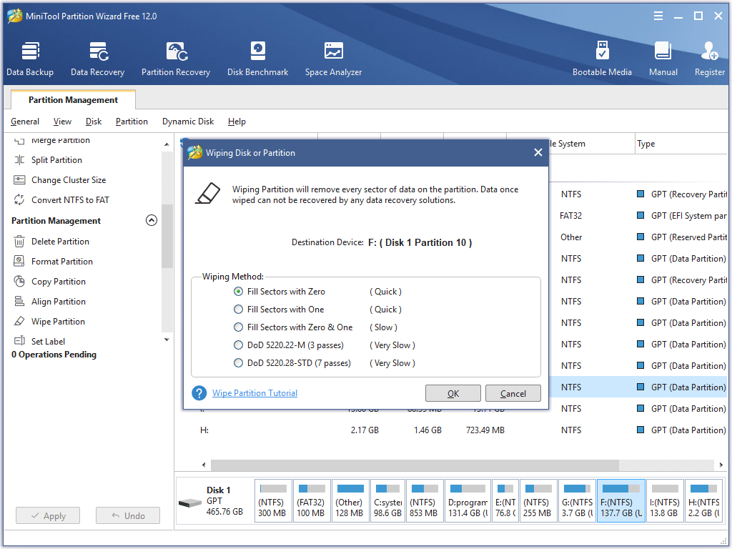Open Partition Recovery wizard

pyautogui.click(x=176, y=59)
